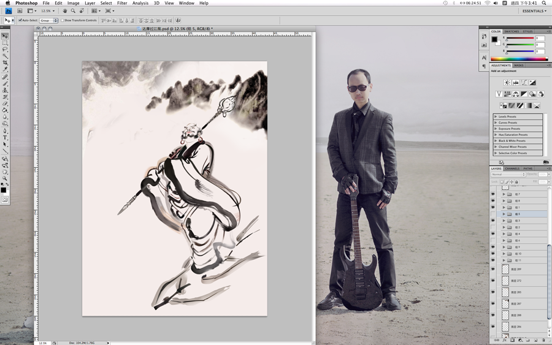Toggle visibility of group 组 10
Viewport: 552px width, 345px height.
(493, 254)
